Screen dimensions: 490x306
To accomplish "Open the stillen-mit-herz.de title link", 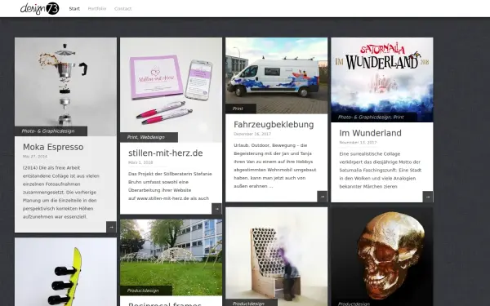I will [166, 153].
